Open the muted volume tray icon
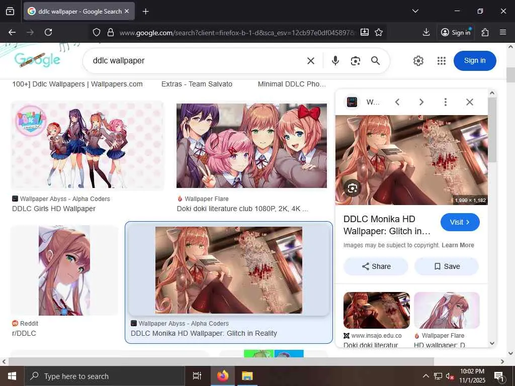This screenshot has height=386, width=515. (450, 376)
